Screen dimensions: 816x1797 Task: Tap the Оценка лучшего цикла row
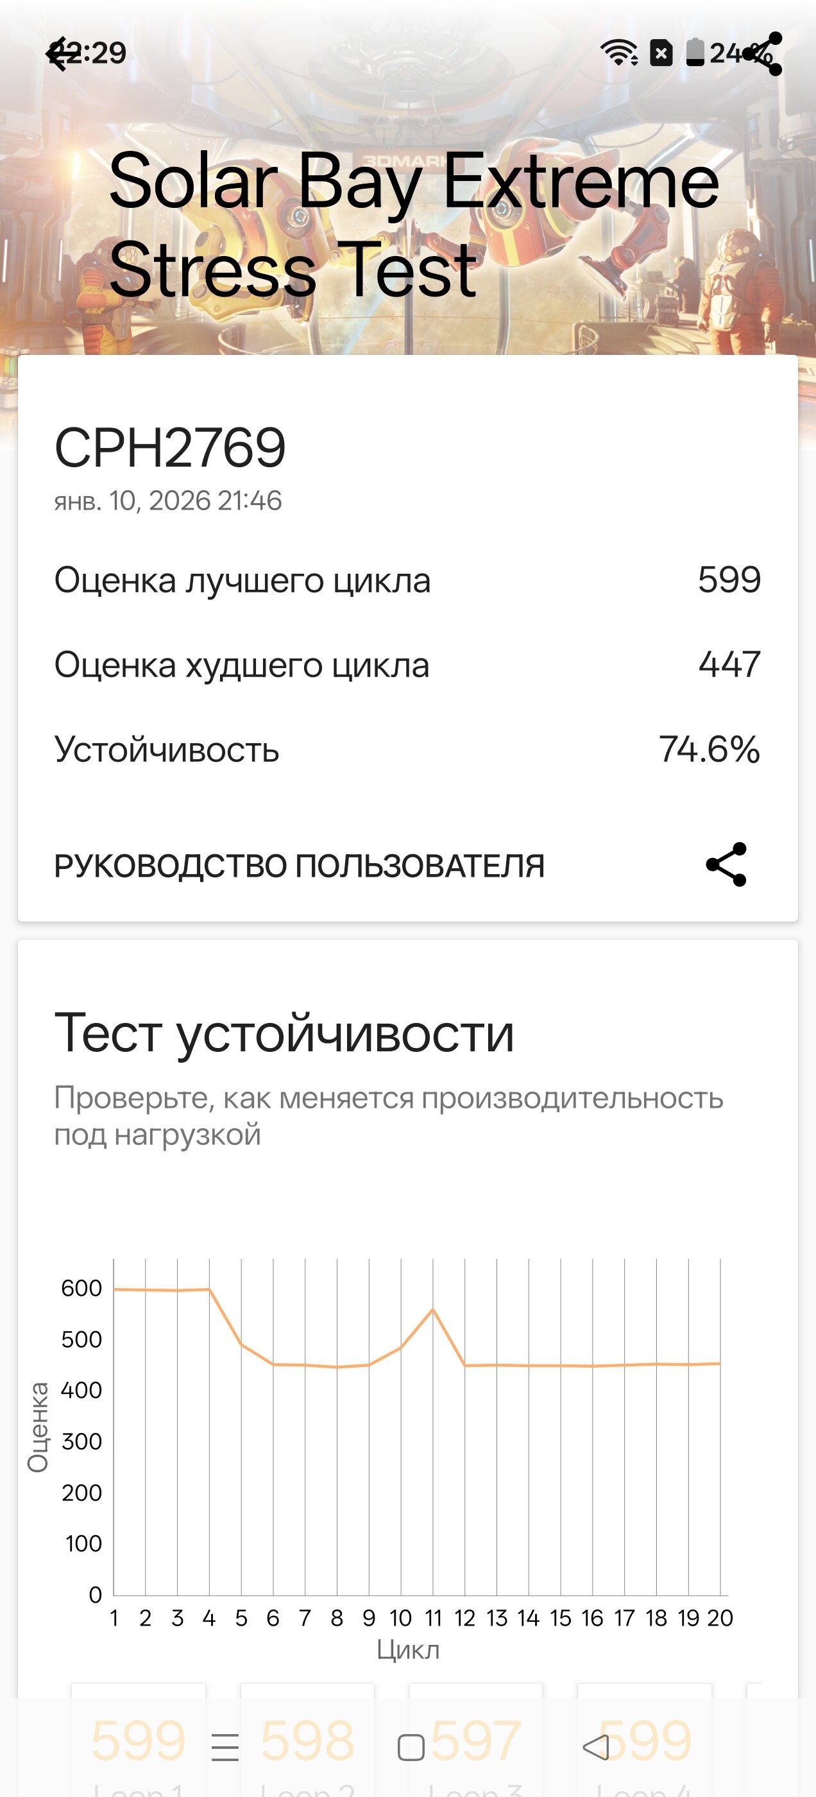click(x=407, y=580)
